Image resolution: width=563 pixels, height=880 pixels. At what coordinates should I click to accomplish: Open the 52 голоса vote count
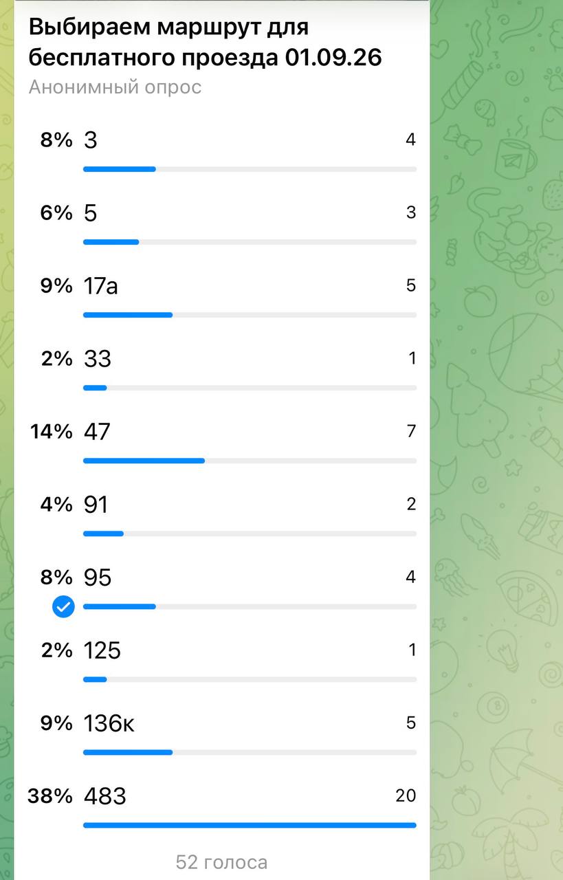pyautogui.click(x=221, y=862)
